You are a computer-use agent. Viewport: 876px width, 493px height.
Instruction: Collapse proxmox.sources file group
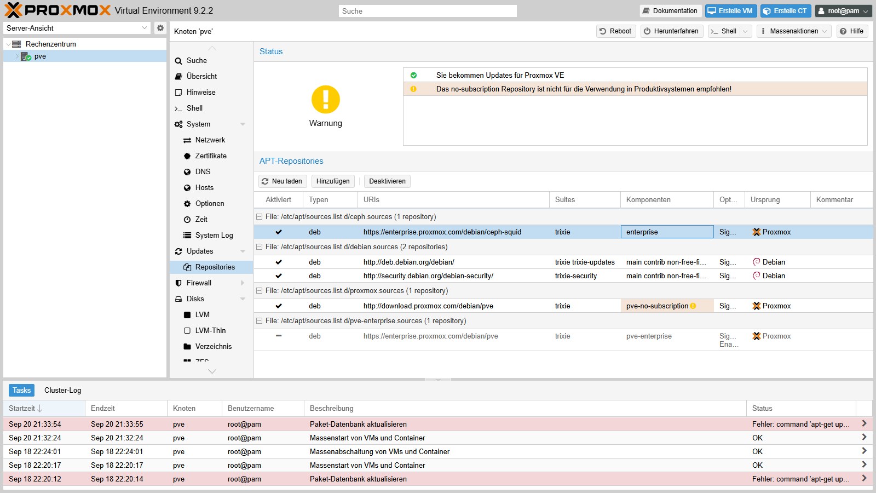click(x=260, y=291)
